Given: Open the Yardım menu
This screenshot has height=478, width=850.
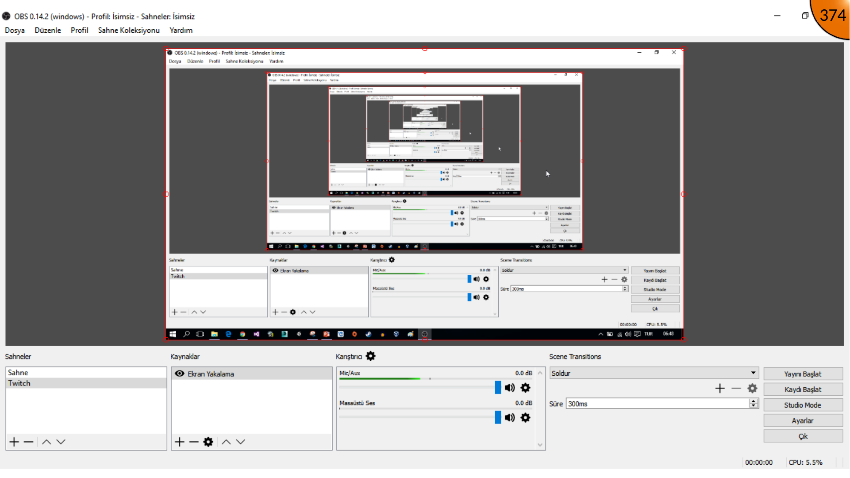Looking at the screenshot, I should pos(181,30).
